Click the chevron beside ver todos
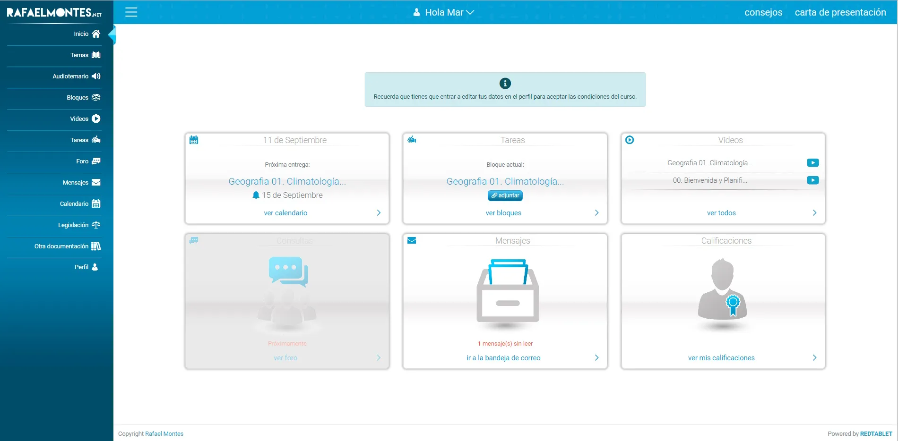This screenshot has height=441, width=898. click(814, 213)
